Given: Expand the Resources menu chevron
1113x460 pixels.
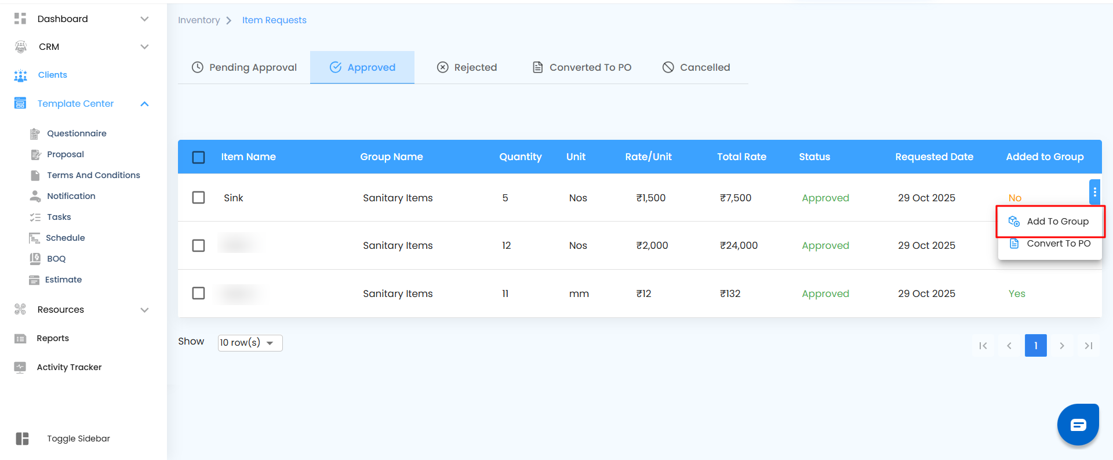Looking at the screenshot, I should pyautogui.click(x=145, y=310).
